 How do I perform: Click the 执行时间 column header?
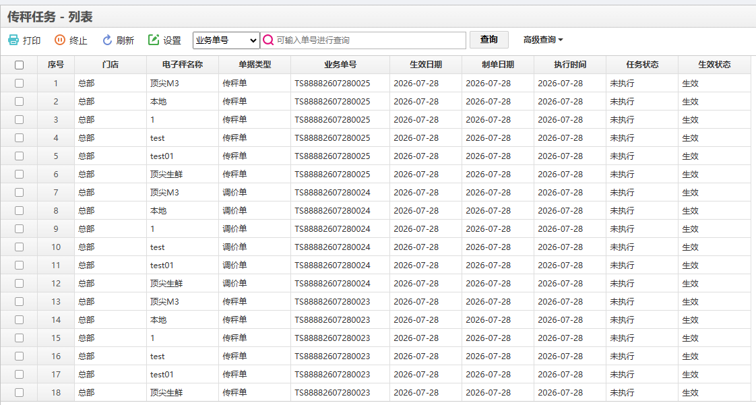pyautogui.click(x=570, y=65)
